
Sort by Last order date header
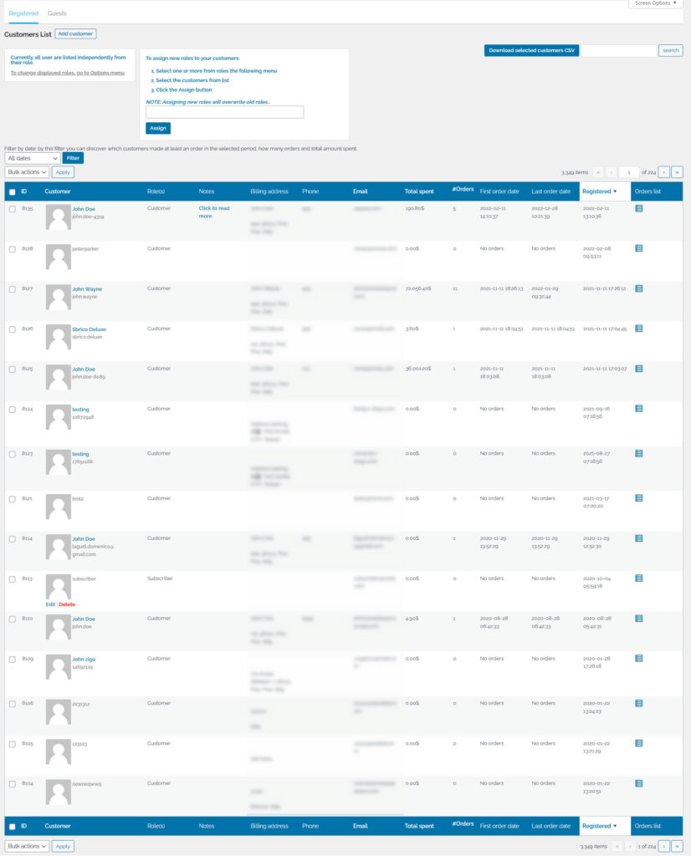[x=550, y=191]
